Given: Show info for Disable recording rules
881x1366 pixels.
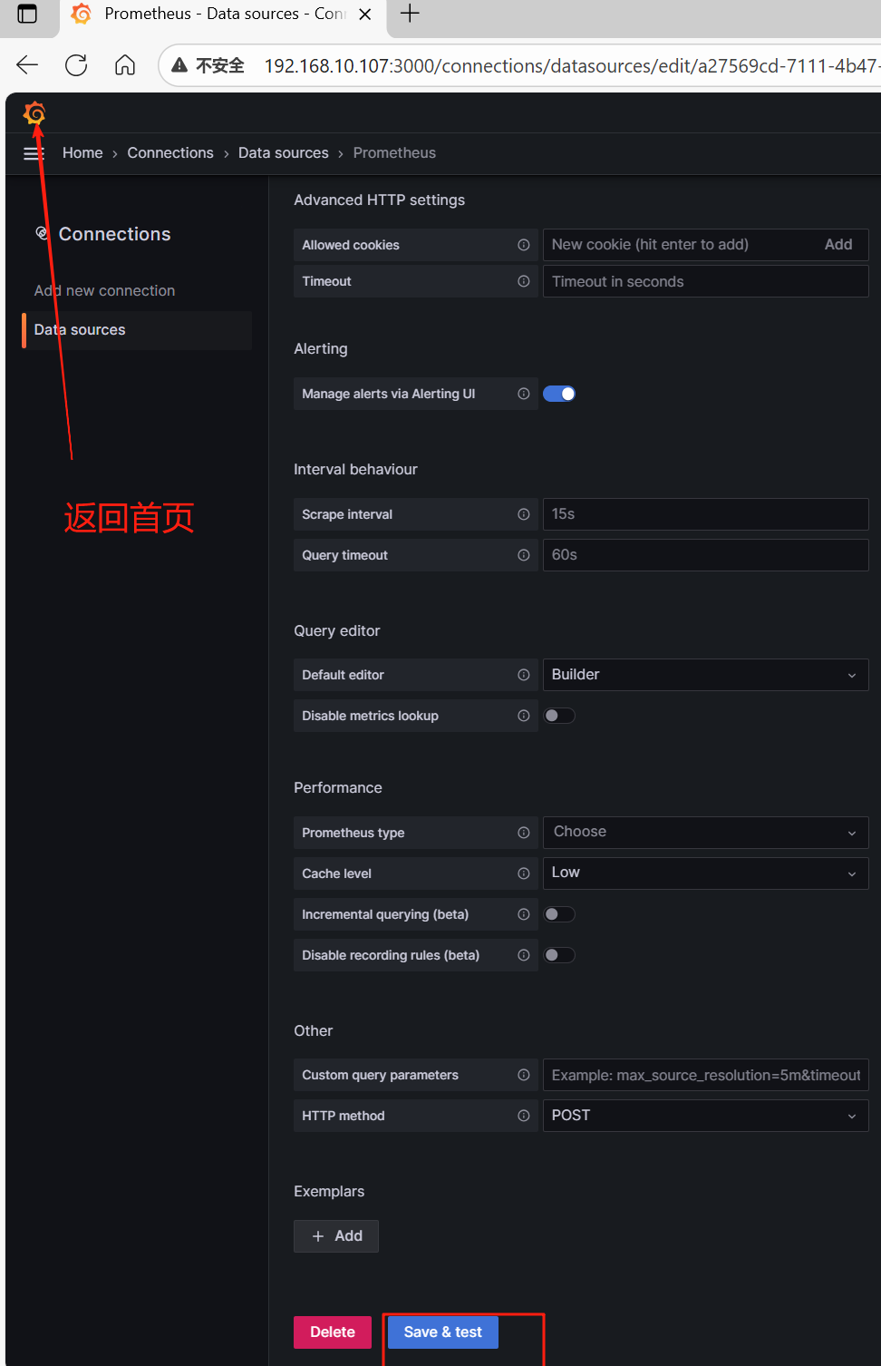Looking at the screenshot, I should pos(524,955).
